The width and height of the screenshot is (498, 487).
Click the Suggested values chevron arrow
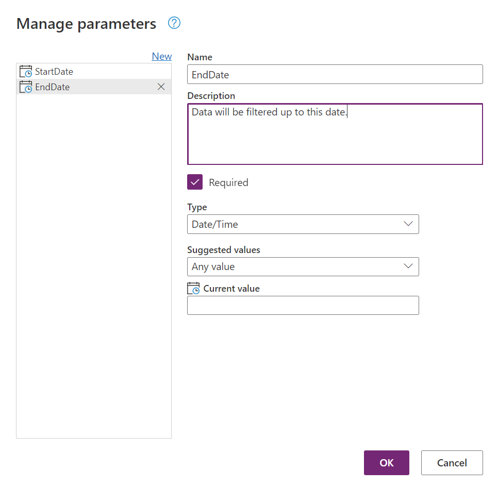[408, 266]
